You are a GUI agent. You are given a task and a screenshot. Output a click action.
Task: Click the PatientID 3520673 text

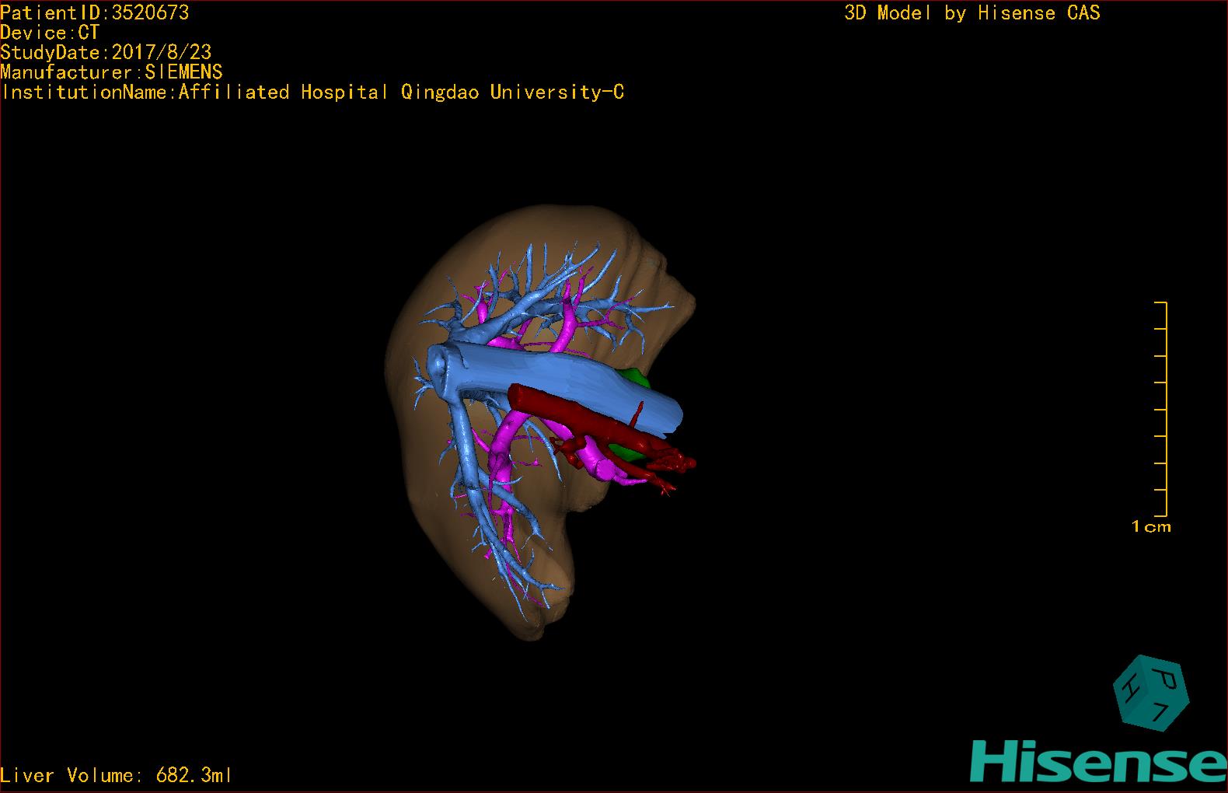point(95,12)
